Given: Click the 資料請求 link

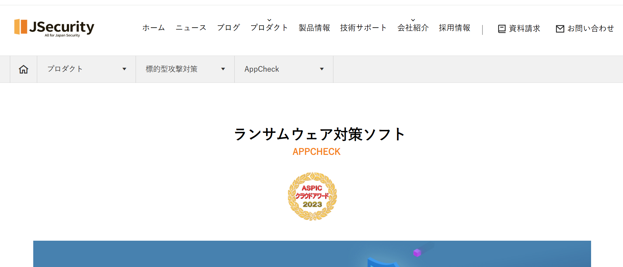Looking at the screenshot, I should [x=524, y=29].
